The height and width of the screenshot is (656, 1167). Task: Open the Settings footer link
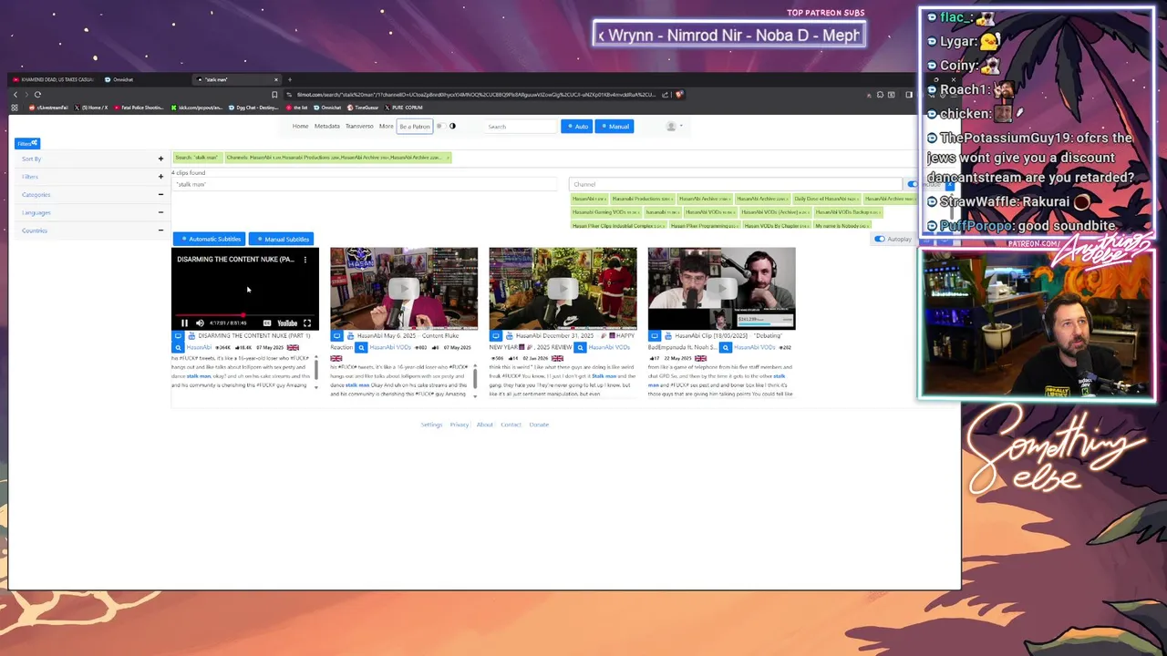click(431, 425)
